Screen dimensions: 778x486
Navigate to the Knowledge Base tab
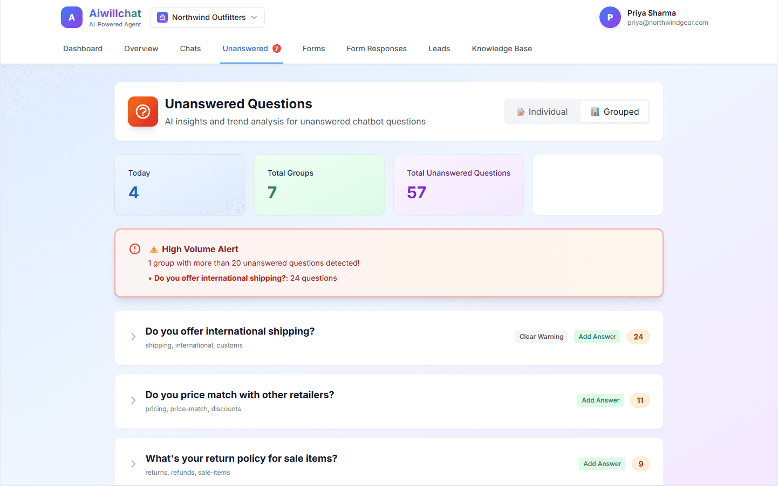tap(502, 48)
